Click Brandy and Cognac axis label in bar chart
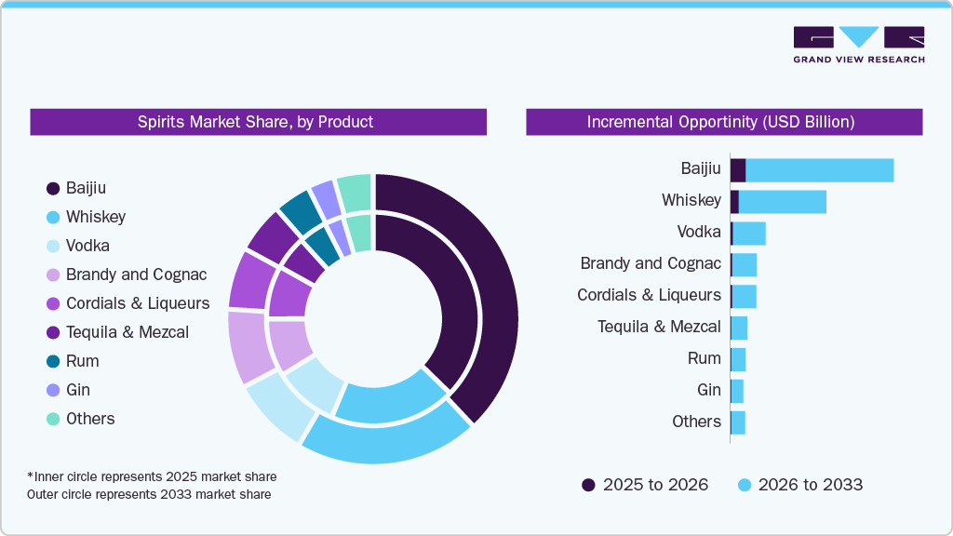 (651, 263)
